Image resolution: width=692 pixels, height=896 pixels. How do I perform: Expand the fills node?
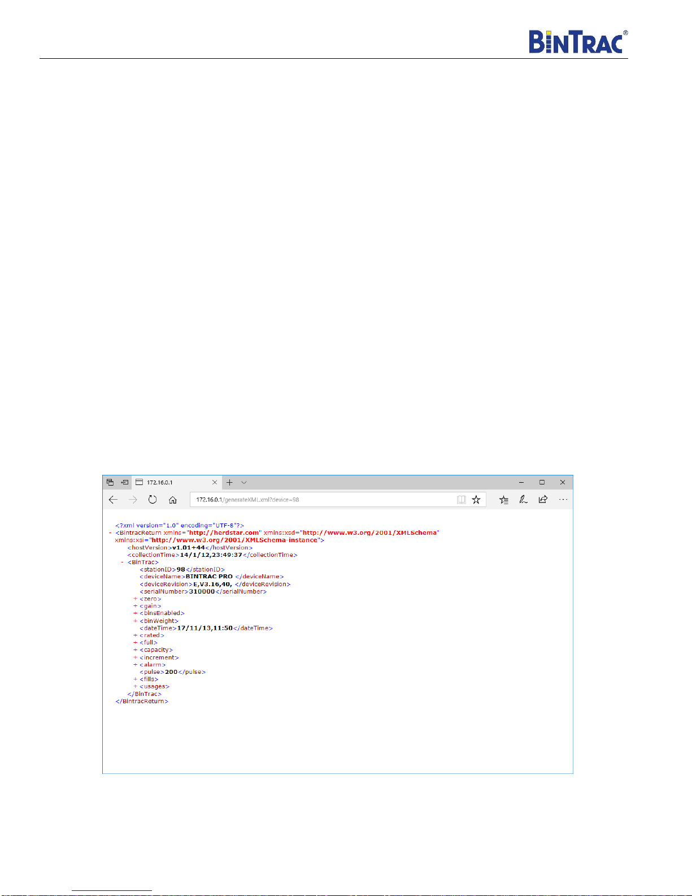(x=135, y=679)
